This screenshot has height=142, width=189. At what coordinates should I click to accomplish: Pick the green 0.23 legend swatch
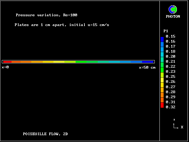click(162, 70)
